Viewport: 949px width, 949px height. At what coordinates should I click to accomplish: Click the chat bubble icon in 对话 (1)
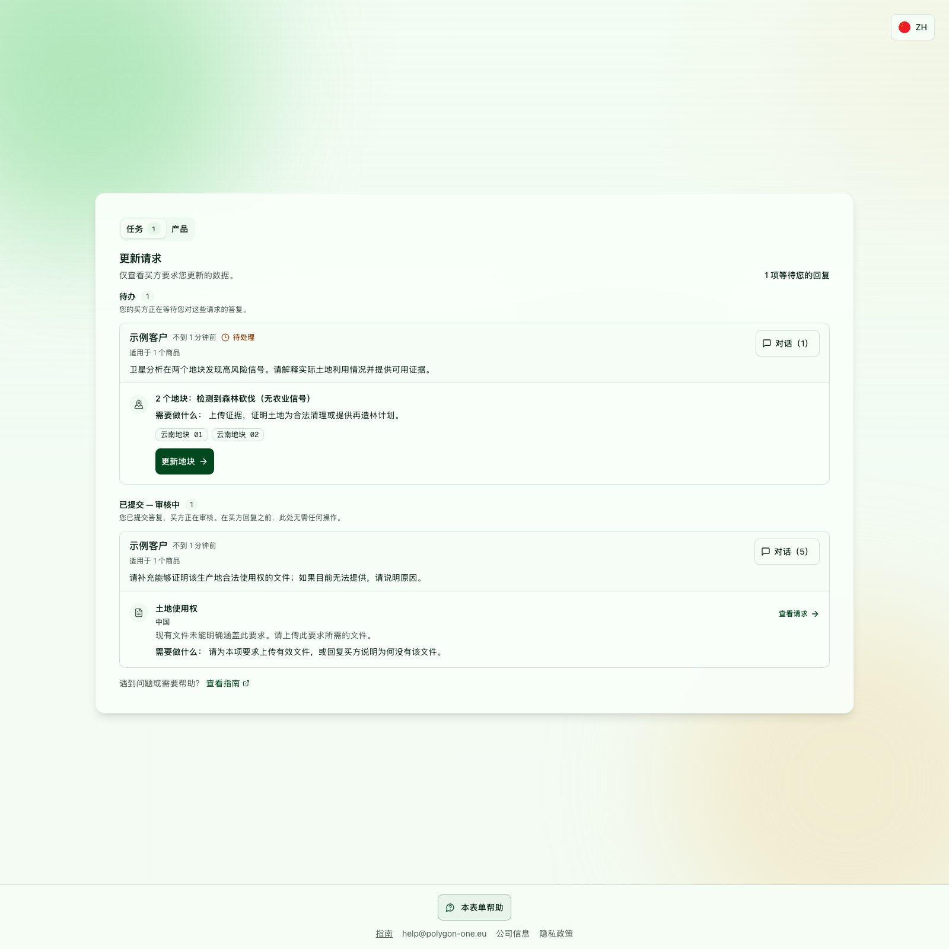click(x=767, y=343)
